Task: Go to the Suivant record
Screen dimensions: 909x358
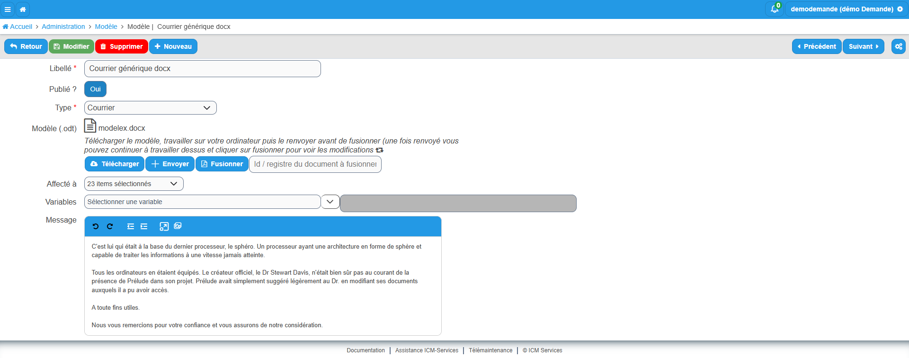Action: (x=864, y=46)
